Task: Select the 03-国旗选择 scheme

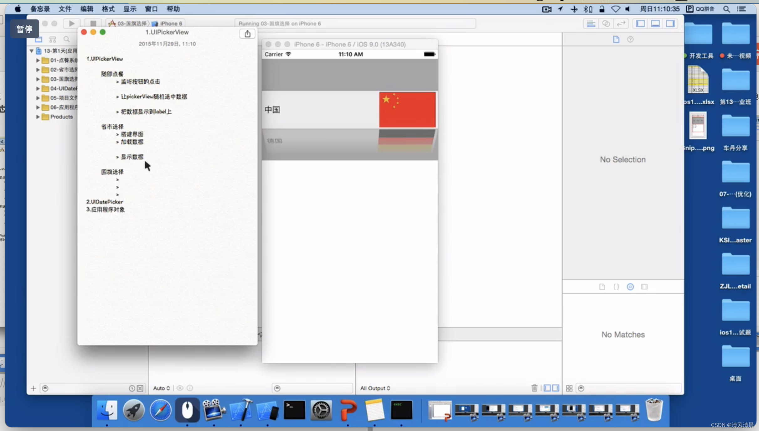Action: tap(128, 23)
